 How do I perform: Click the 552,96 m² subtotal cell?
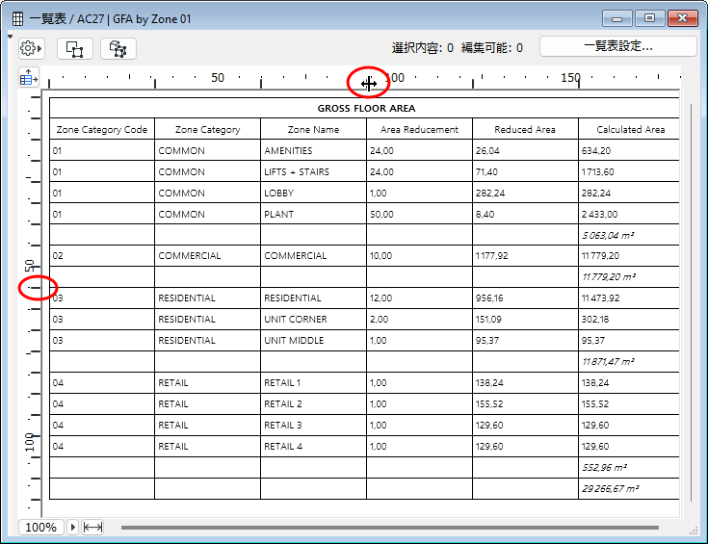coord(629,468)
